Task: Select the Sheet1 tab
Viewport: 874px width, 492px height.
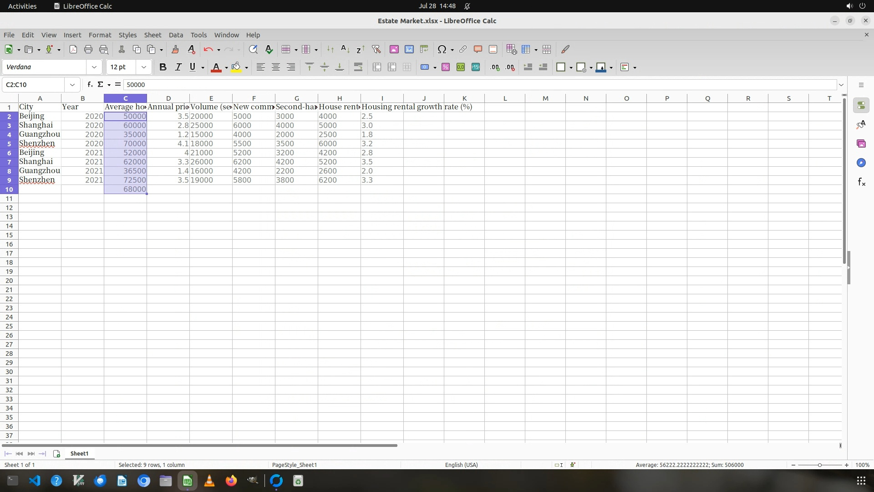Action: [x=79, y=454]
